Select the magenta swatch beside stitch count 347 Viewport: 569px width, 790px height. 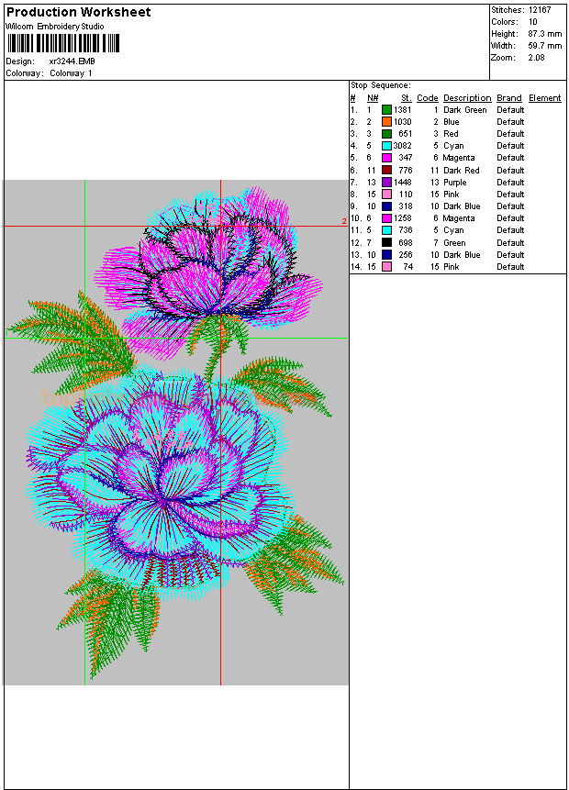(386, 158)
